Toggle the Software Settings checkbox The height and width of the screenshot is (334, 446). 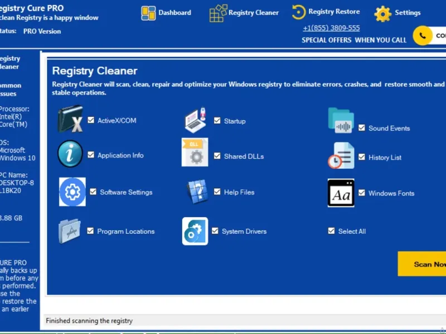click(93, 191)
